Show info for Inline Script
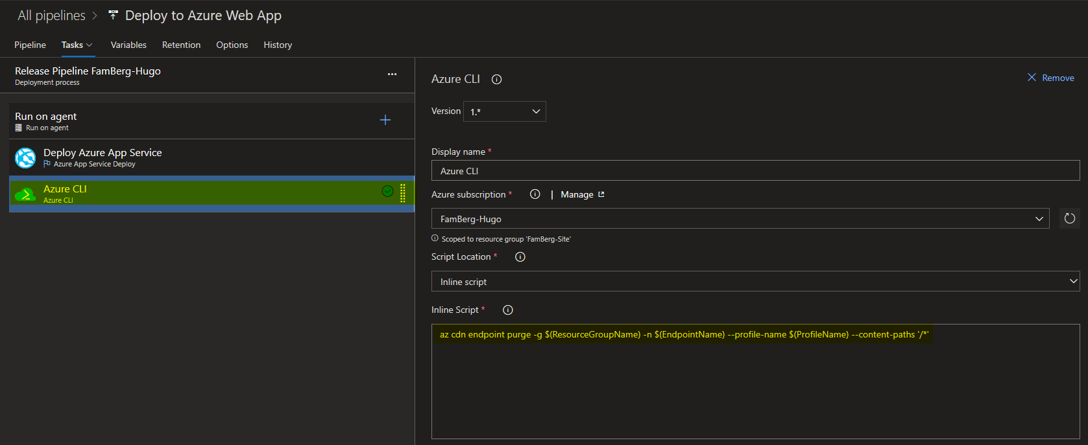 508,310
